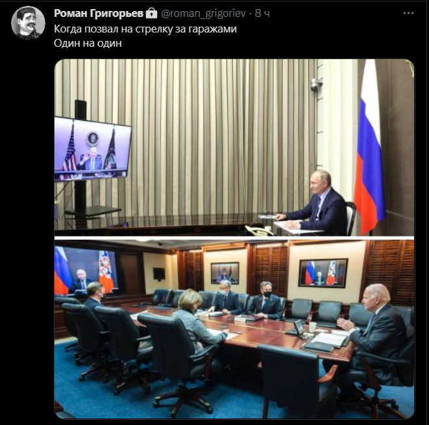
Task: Click the large left wall screen in bottom photo
Action: click(x=86, y=270)
